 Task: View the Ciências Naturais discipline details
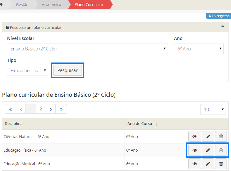point(194,136)
